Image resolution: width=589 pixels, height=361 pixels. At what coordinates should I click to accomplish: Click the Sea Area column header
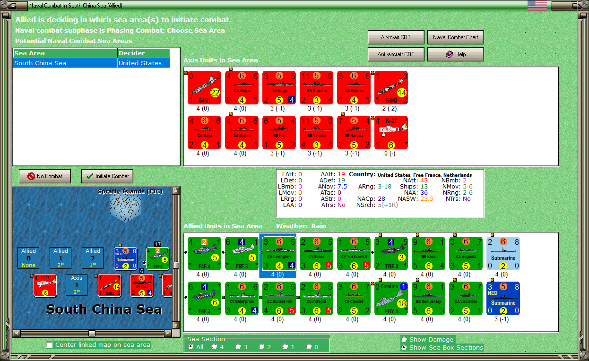pos(65,53)
